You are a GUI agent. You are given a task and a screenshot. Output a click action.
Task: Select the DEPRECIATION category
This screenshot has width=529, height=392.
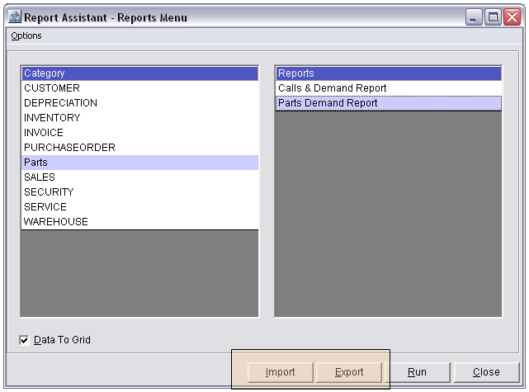click(140, 103)
